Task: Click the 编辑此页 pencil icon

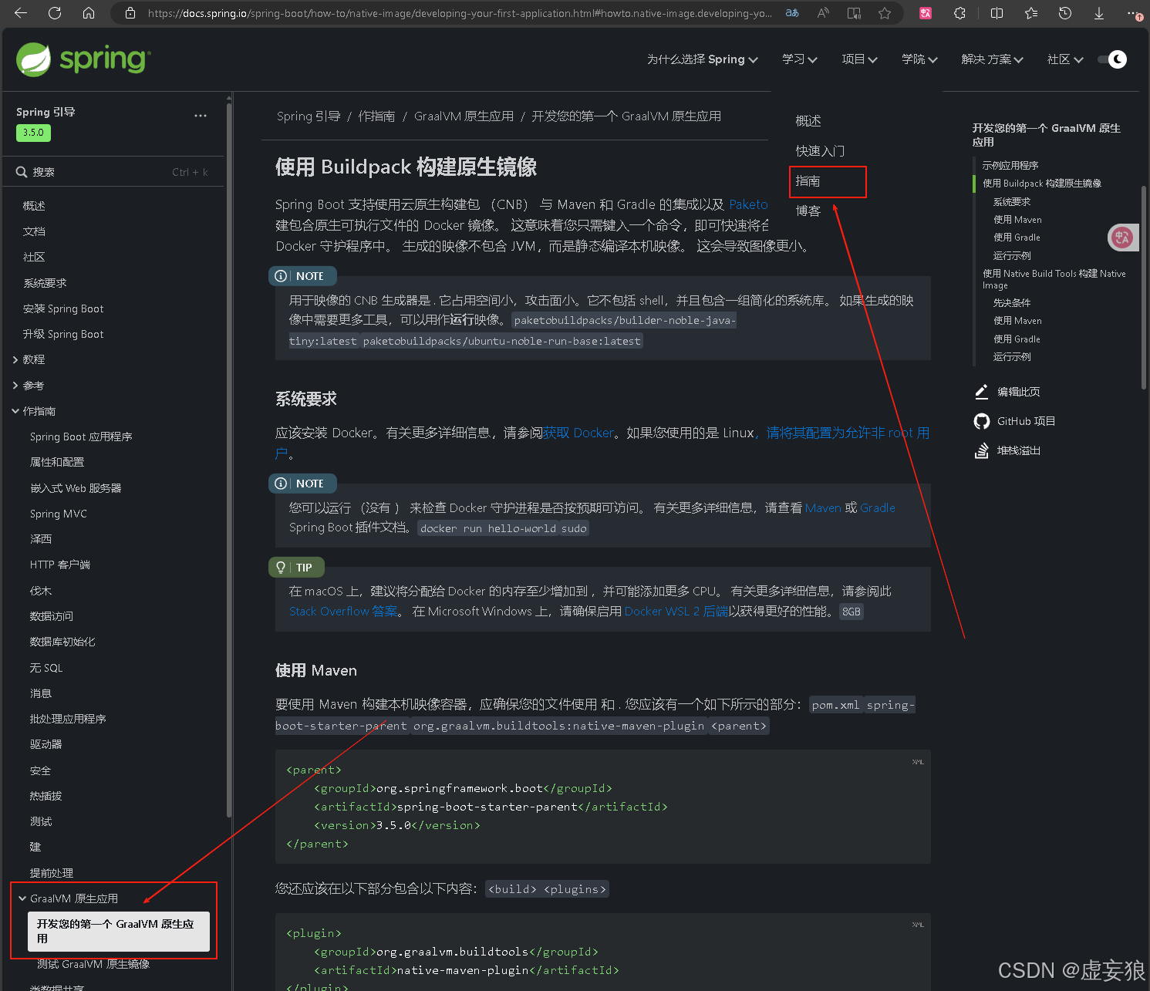Action: coord(981,392)
